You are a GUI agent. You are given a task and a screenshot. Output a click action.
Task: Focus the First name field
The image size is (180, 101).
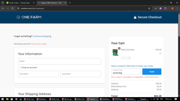(x=38, y=74)
